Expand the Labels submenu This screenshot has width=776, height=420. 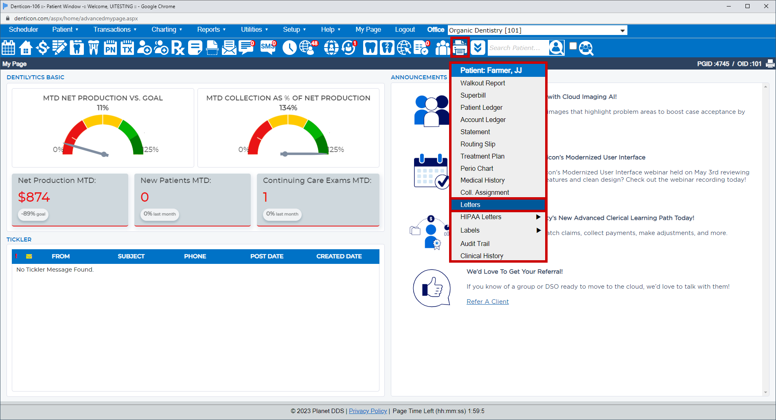tap(498, 231)
